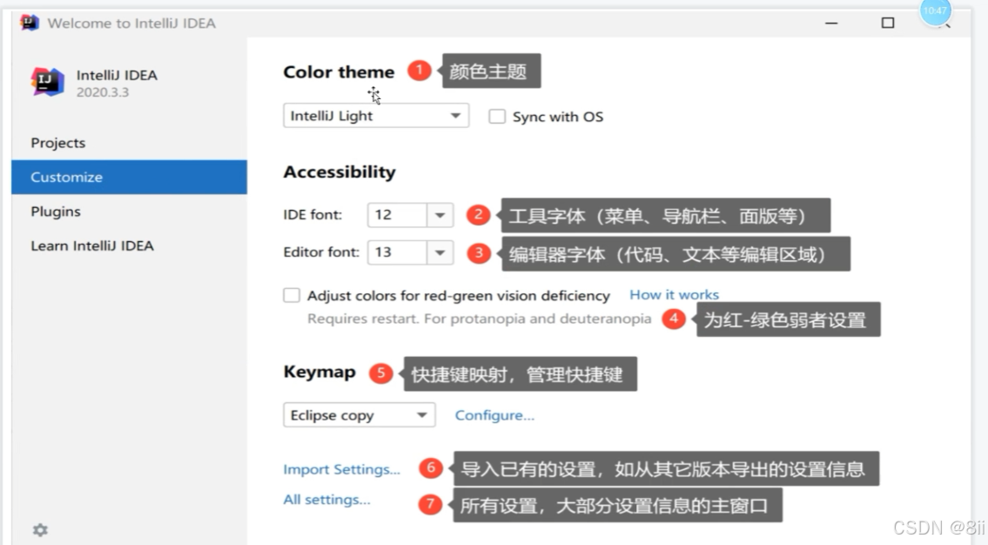Click the IDE font value field showing 12
Viewport: 988px width, 545px height.
tap(398, 215)
